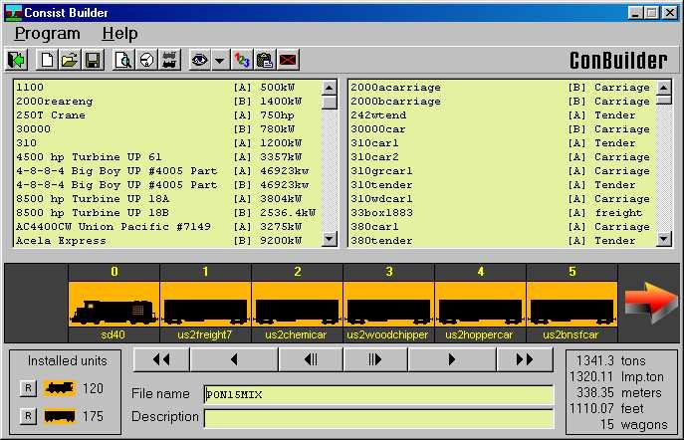Click engine list scrollbar thumb
684x440 pixels.
pos(330,103)
